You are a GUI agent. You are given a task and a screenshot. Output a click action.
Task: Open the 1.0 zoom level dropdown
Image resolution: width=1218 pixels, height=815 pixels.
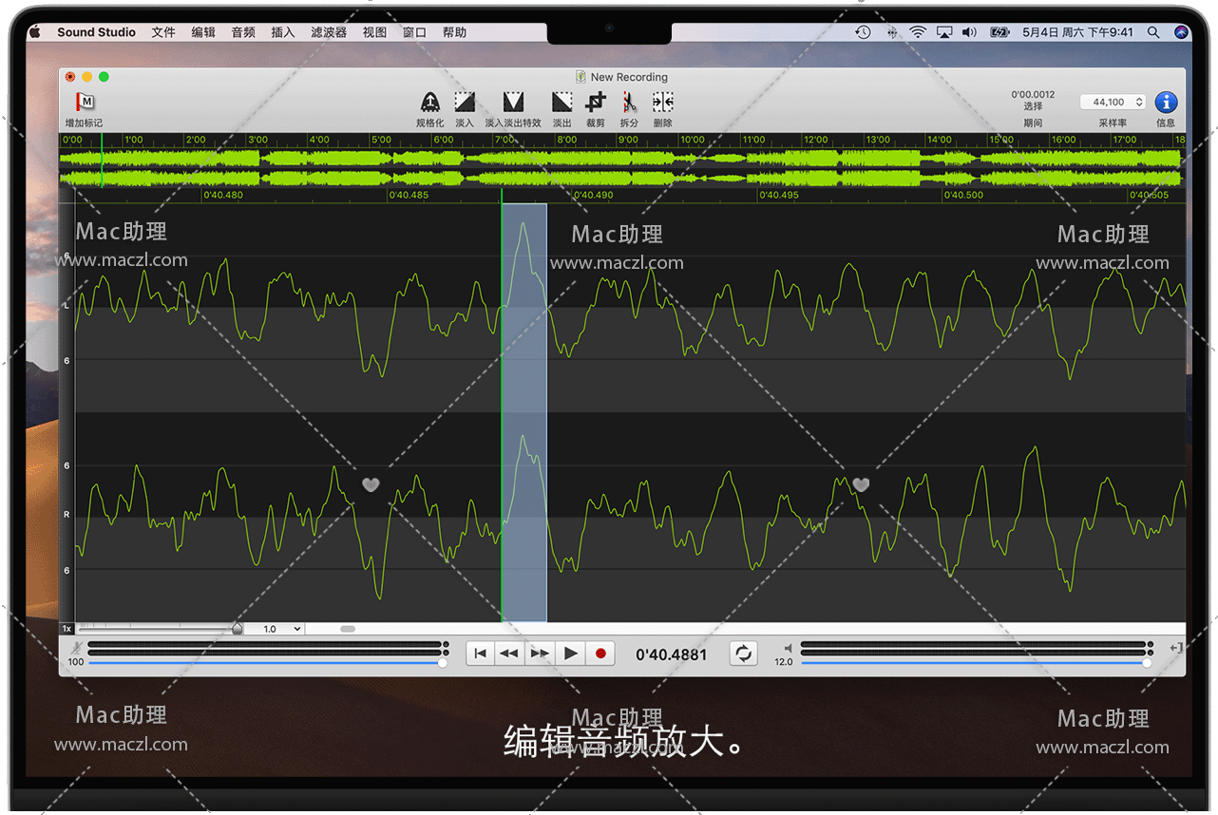coord(281,629)
